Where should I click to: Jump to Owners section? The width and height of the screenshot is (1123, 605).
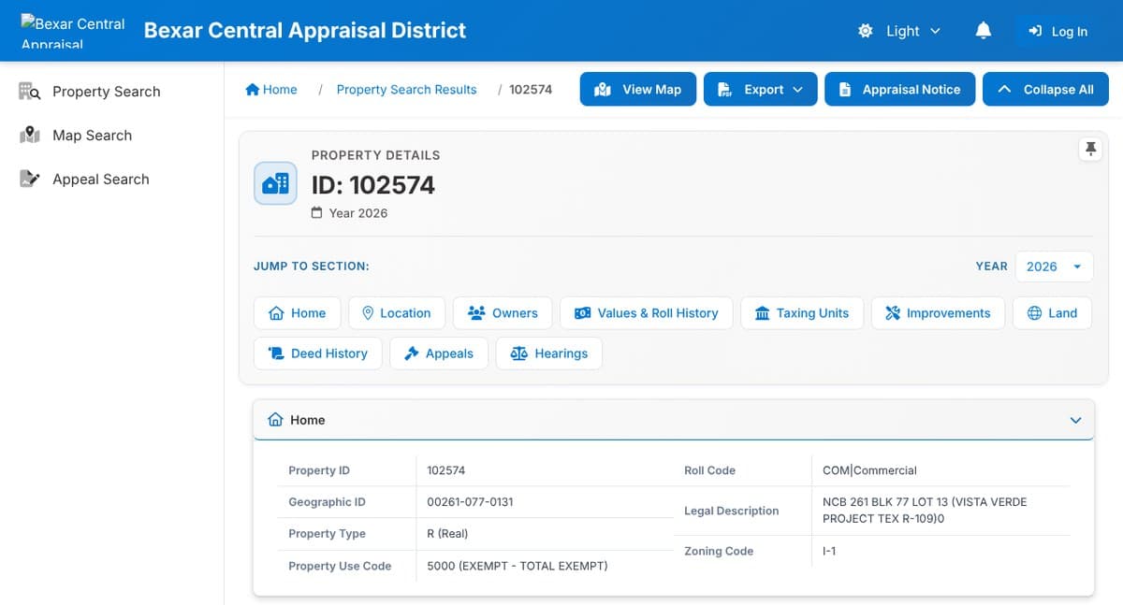[503, 313]
